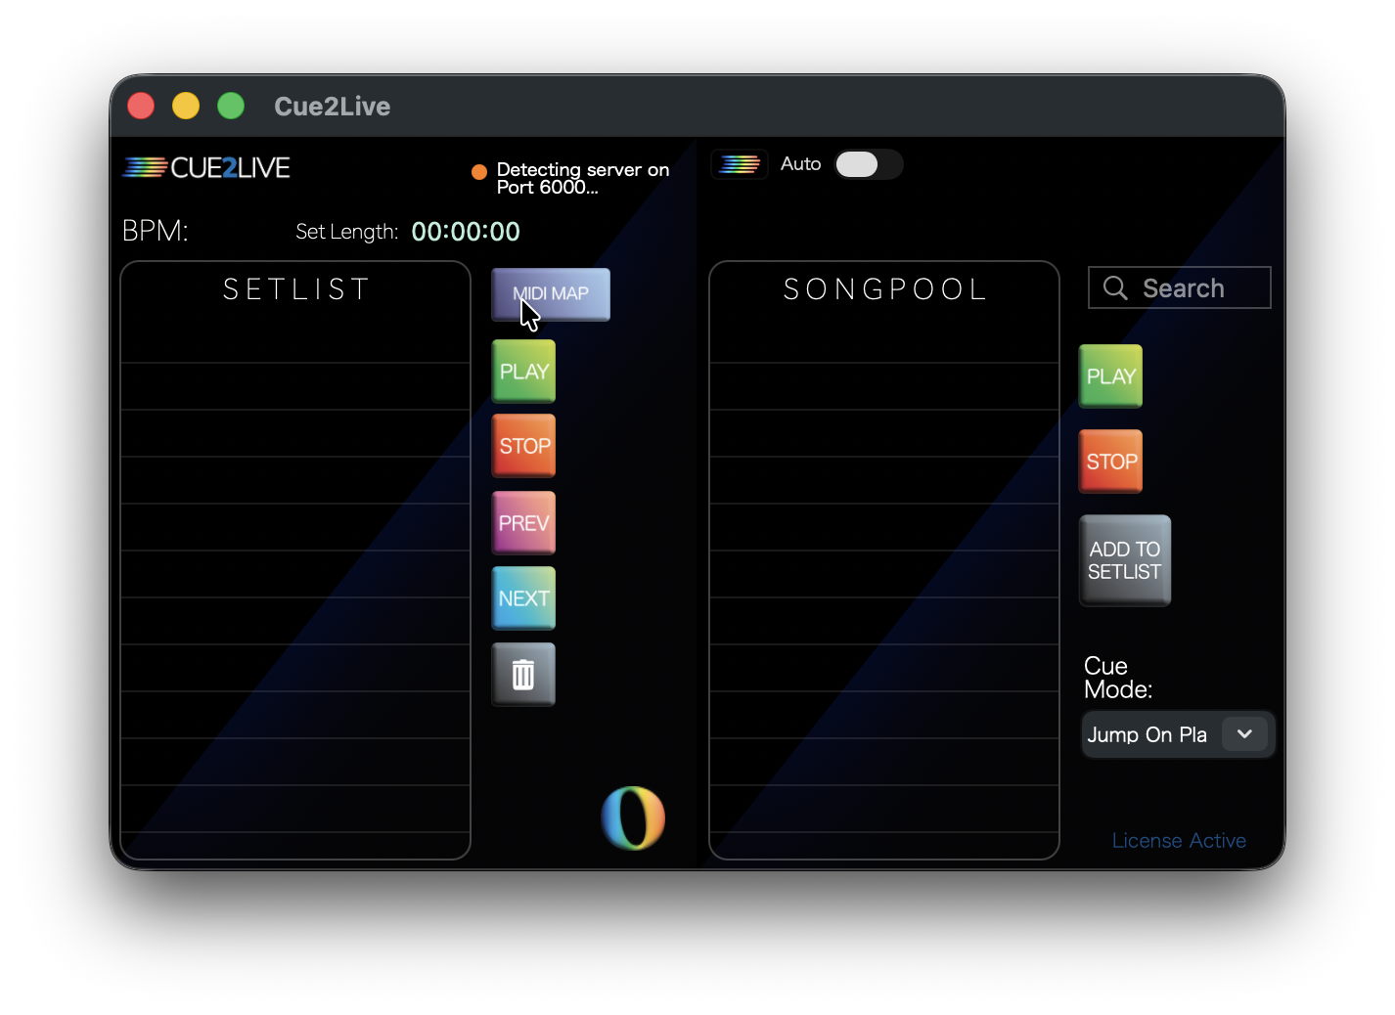
Task: Maximize the Cue2Live window with green button
Action: pyautogui.click(x=231, y=106)
